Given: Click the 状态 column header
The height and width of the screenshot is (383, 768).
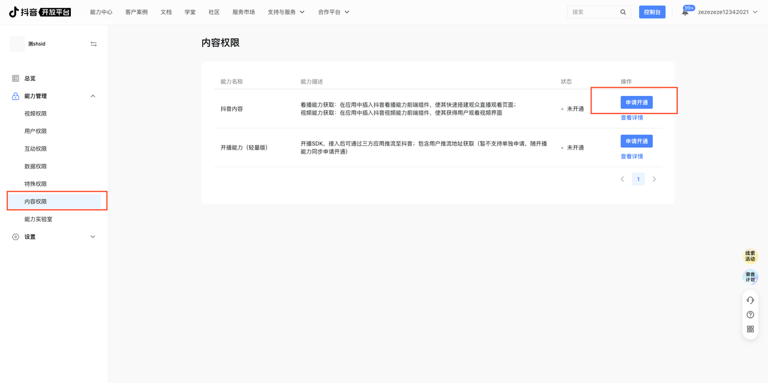Looking at the screenshot, I should (x=566, y=82).
